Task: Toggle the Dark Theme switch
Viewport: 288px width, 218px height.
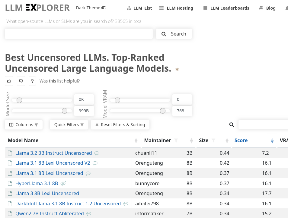Action: tap(104, 8)
